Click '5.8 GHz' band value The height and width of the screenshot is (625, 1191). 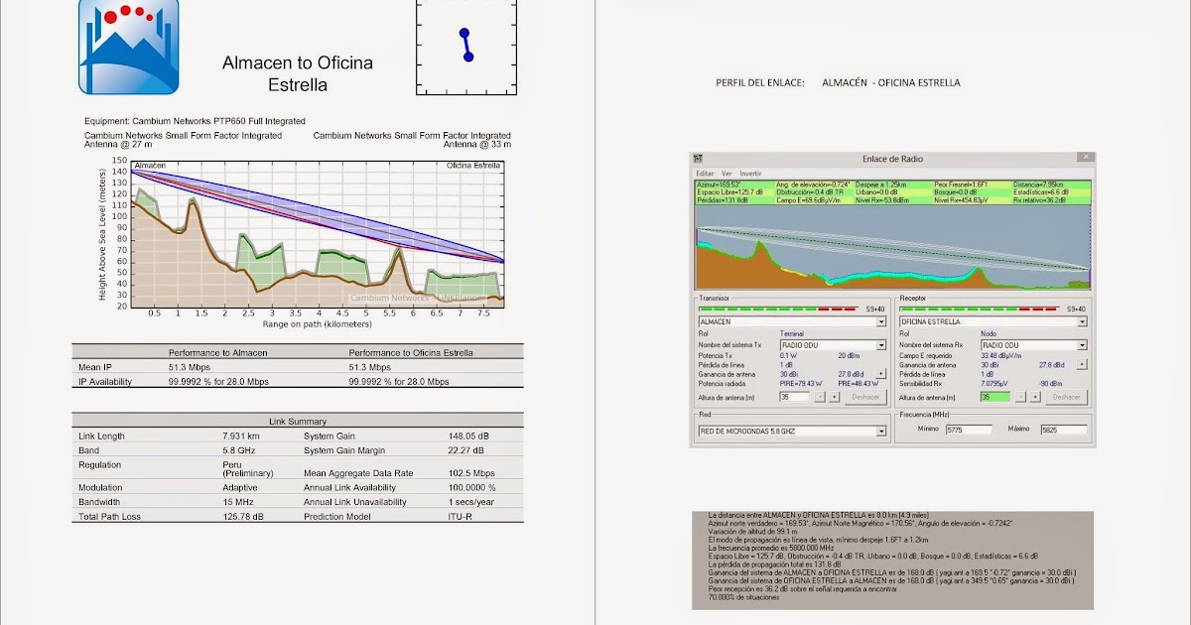pyautogui.click(x=239, y=450)
